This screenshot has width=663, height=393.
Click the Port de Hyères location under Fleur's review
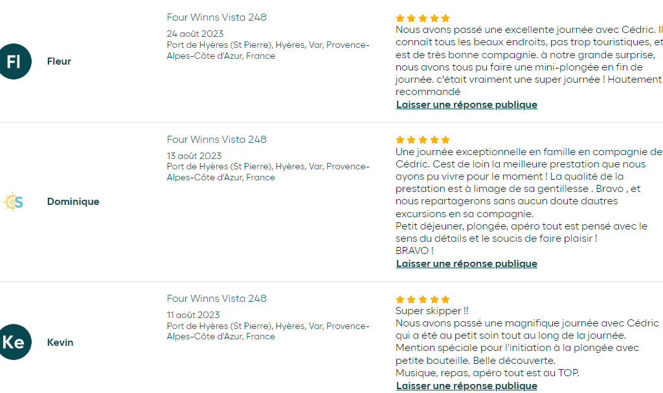268,50
